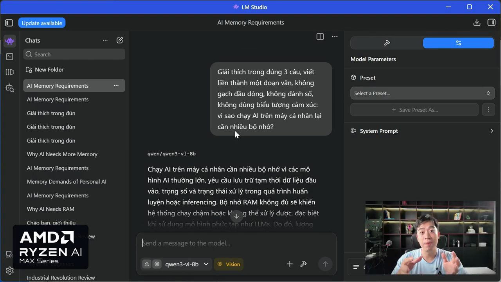Click the Vision capability badge
501x282 pixels.
tap(229, 264)
